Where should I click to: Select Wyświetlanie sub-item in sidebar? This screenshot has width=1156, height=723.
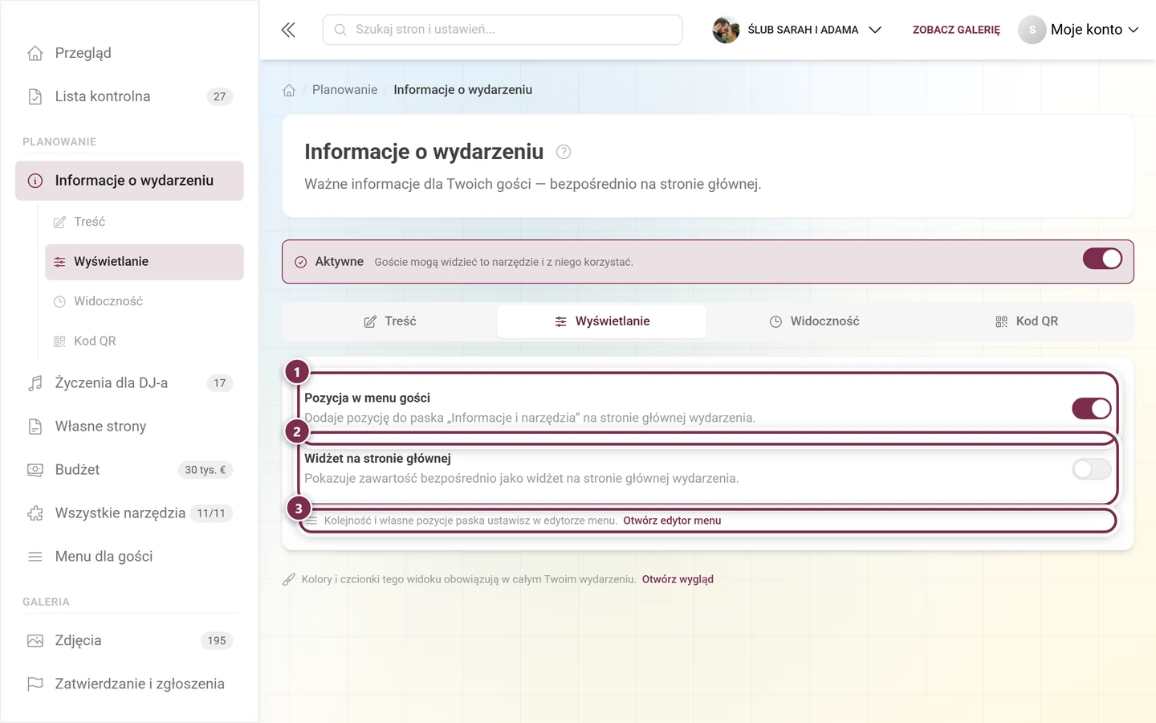[x=144, y=262]
